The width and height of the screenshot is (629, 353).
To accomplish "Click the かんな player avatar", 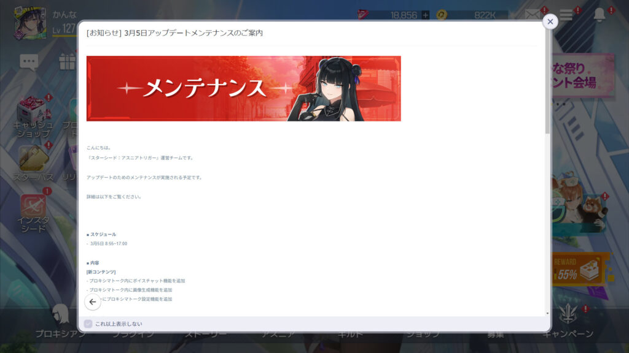I will pyautogui.click(x=29, y=23).
